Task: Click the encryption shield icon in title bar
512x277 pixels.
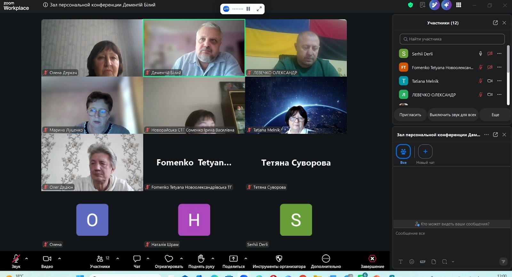Action: coord(411,5)
